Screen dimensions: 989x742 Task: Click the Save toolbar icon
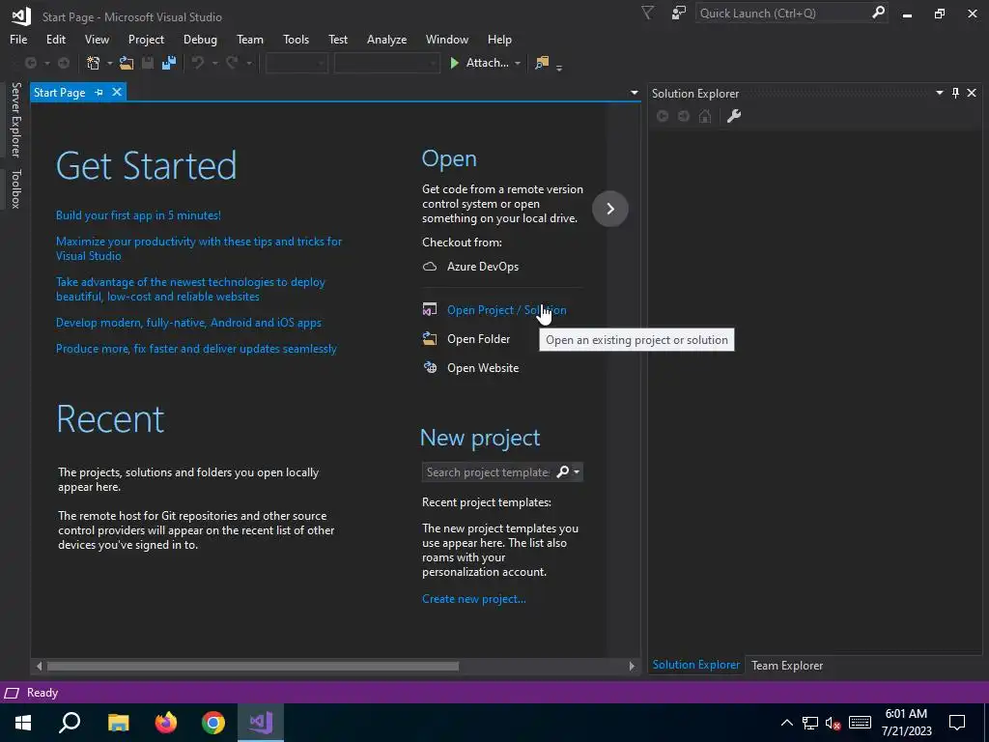(148, 63)
